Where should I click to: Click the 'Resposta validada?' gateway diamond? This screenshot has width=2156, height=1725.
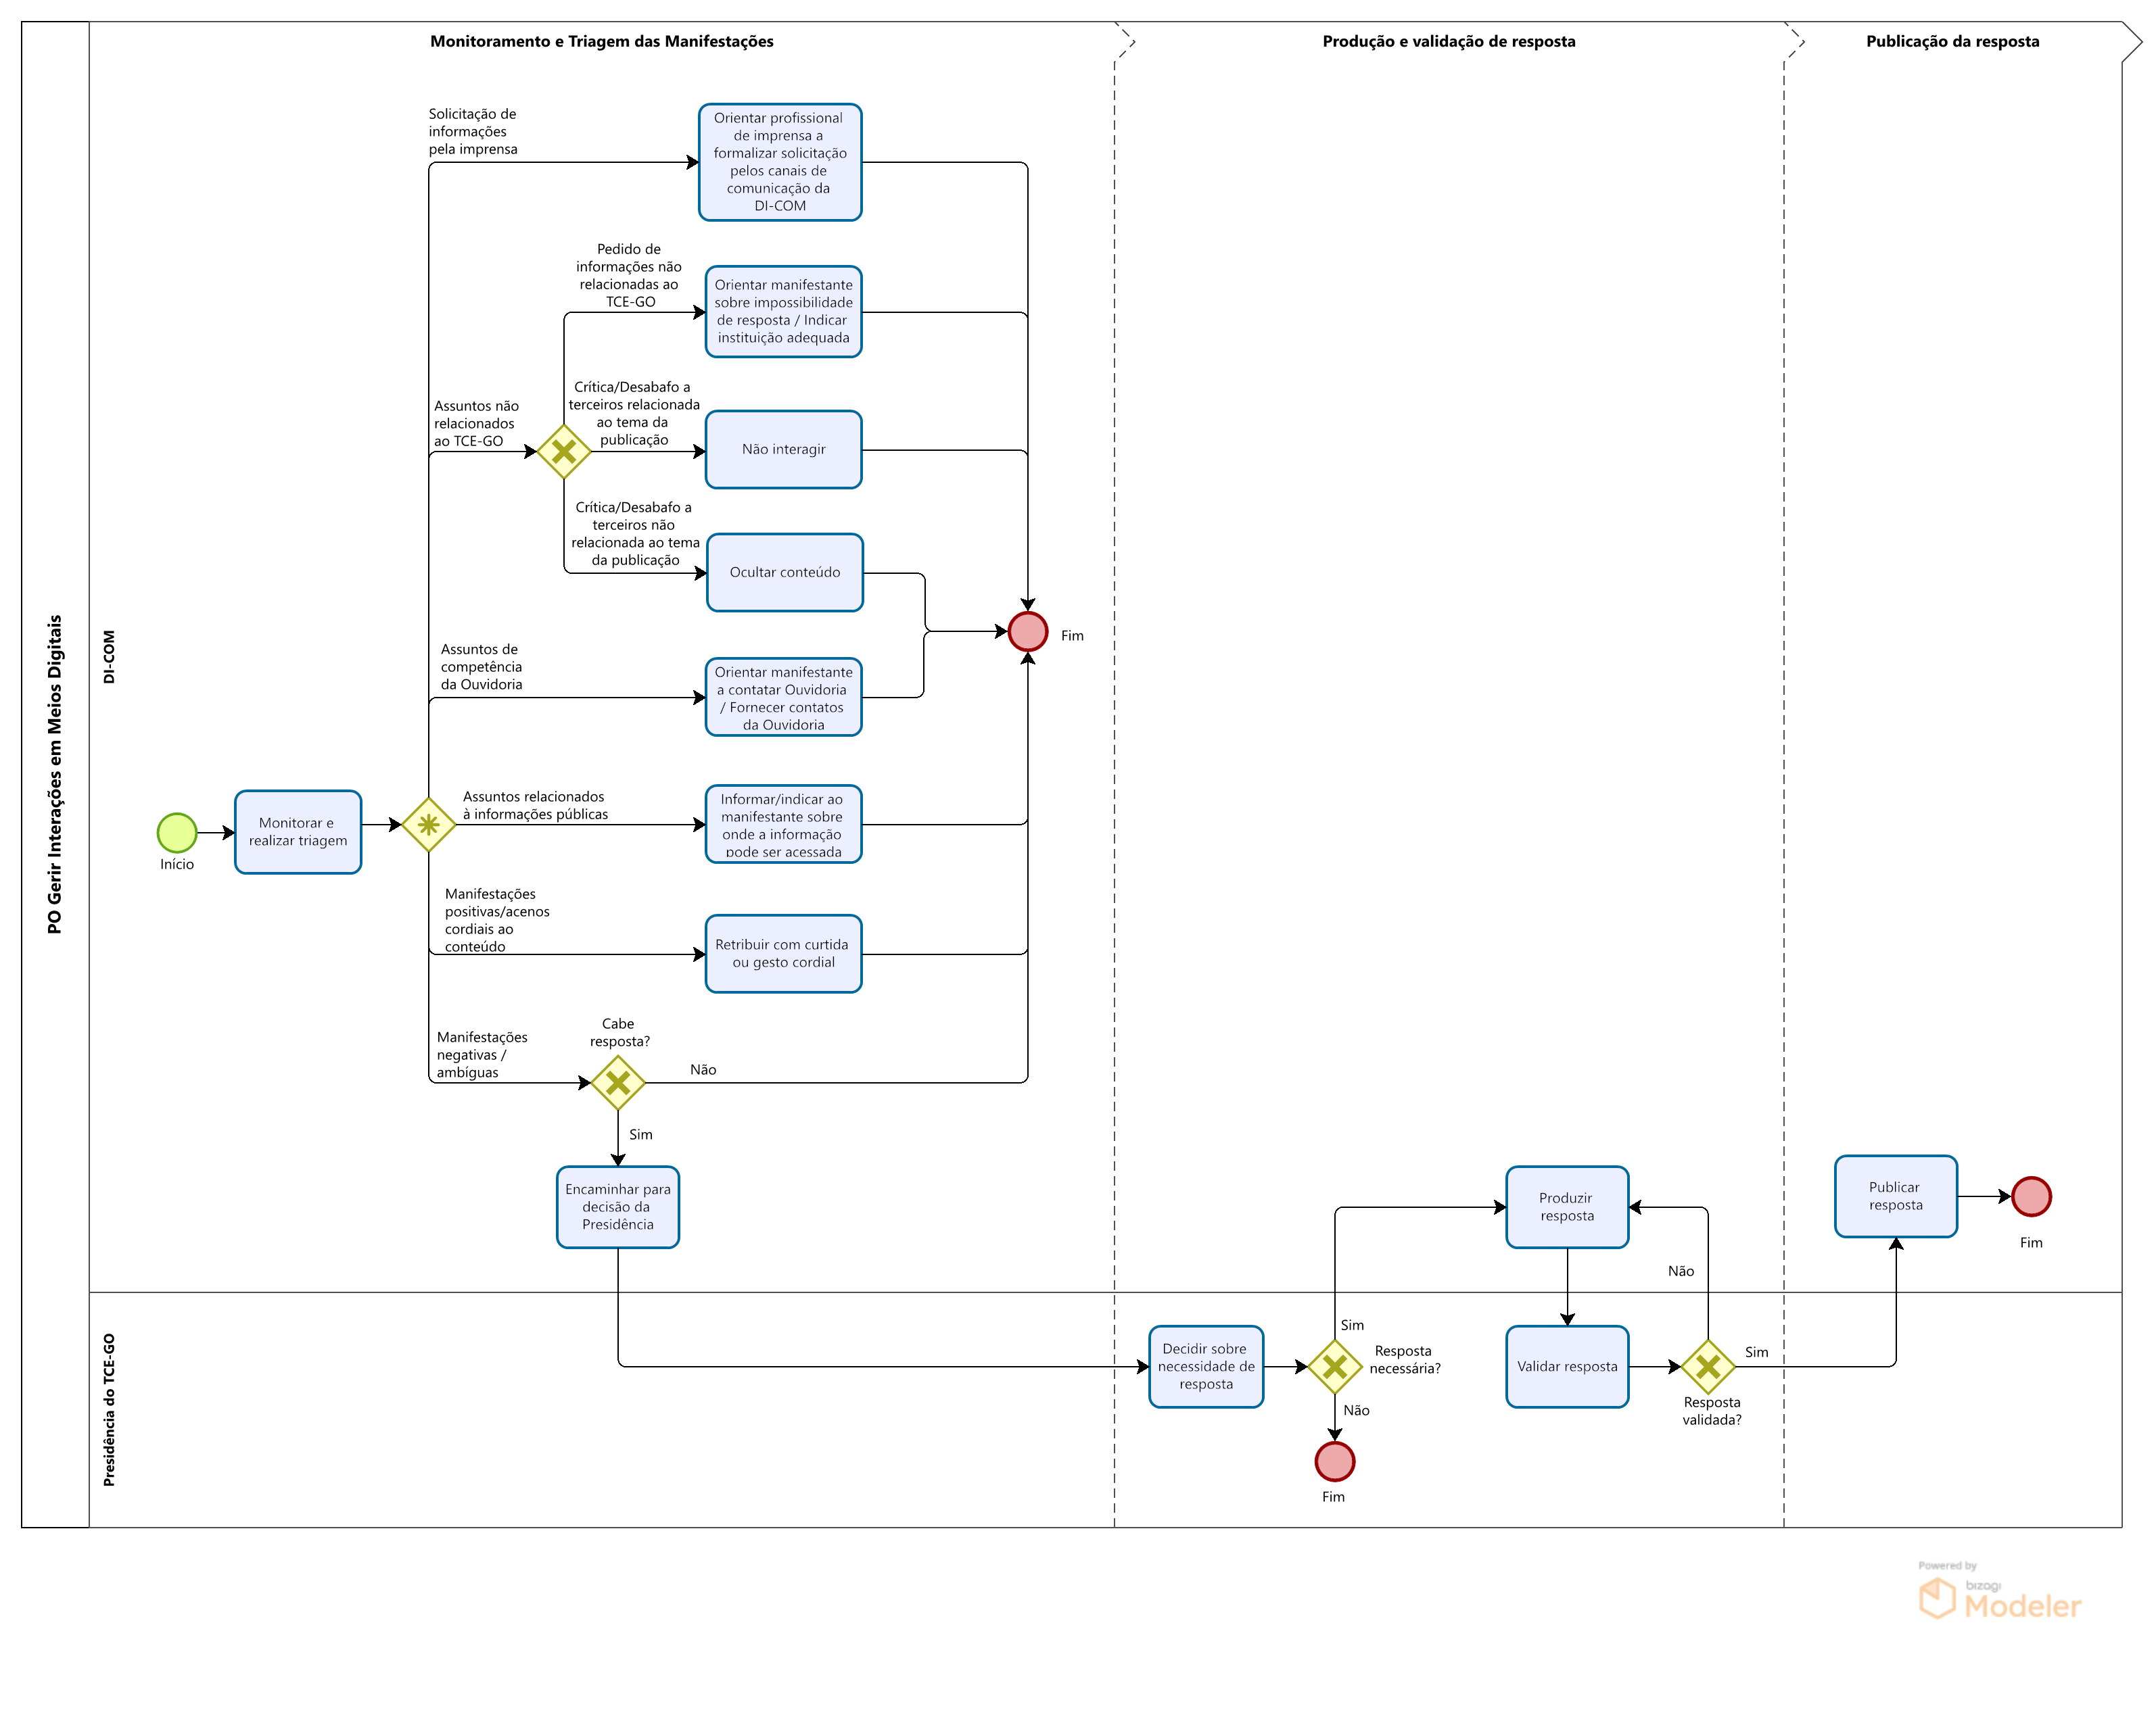tap(1708, 1366)
